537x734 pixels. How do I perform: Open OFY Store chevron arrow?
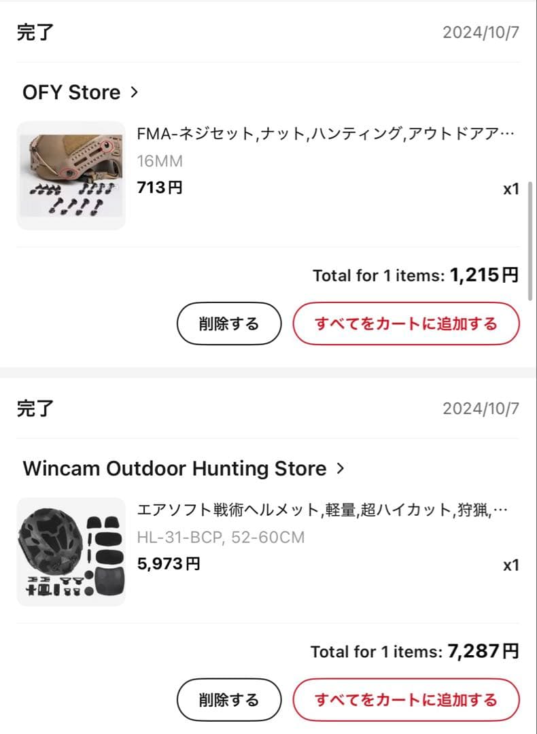pyautogui.click(x=134, y=92)
